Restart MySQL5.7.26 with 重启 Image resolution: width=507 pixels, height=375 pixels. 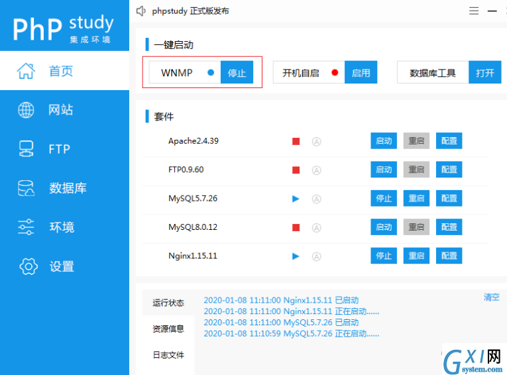(x=416, y=198)
